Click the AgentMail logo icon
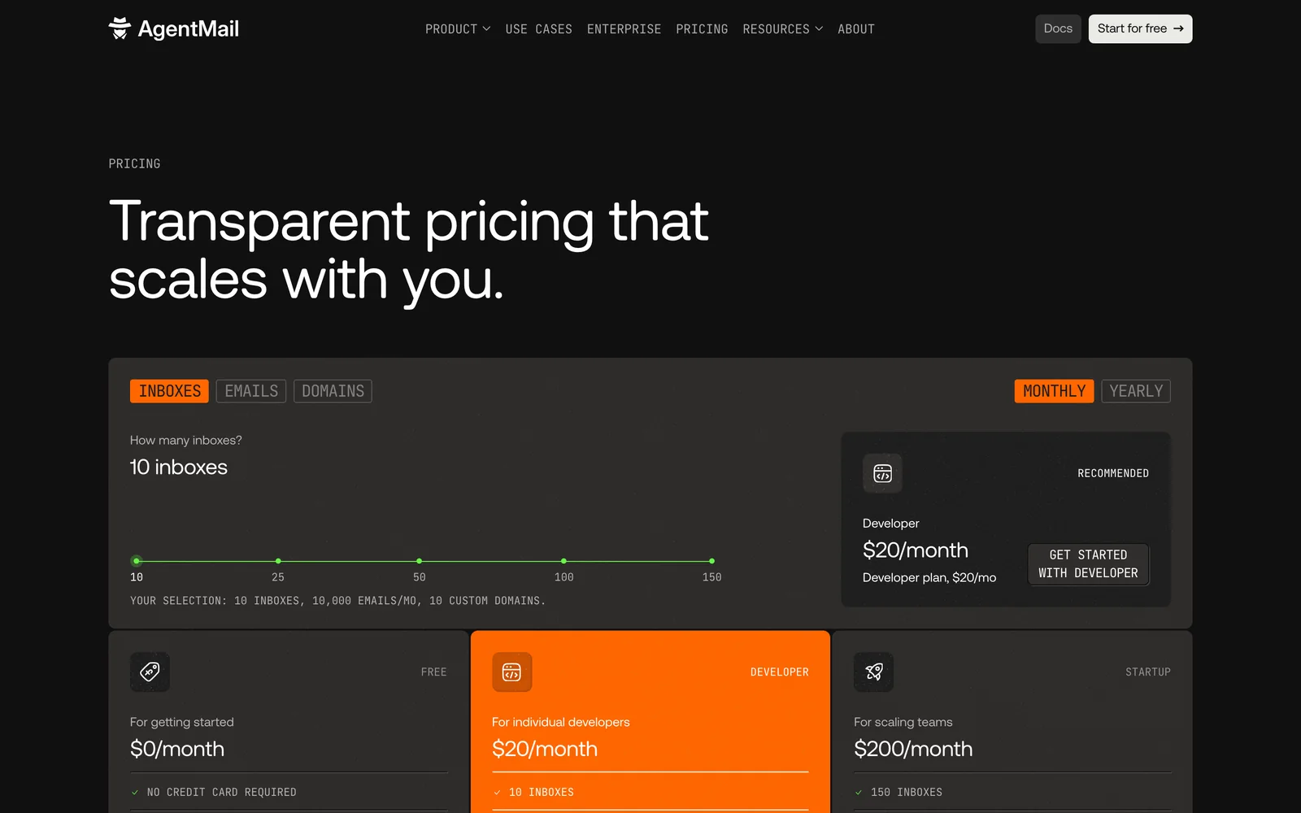Viewport: 1301px width, 813px height. click(x=120, y=28)
